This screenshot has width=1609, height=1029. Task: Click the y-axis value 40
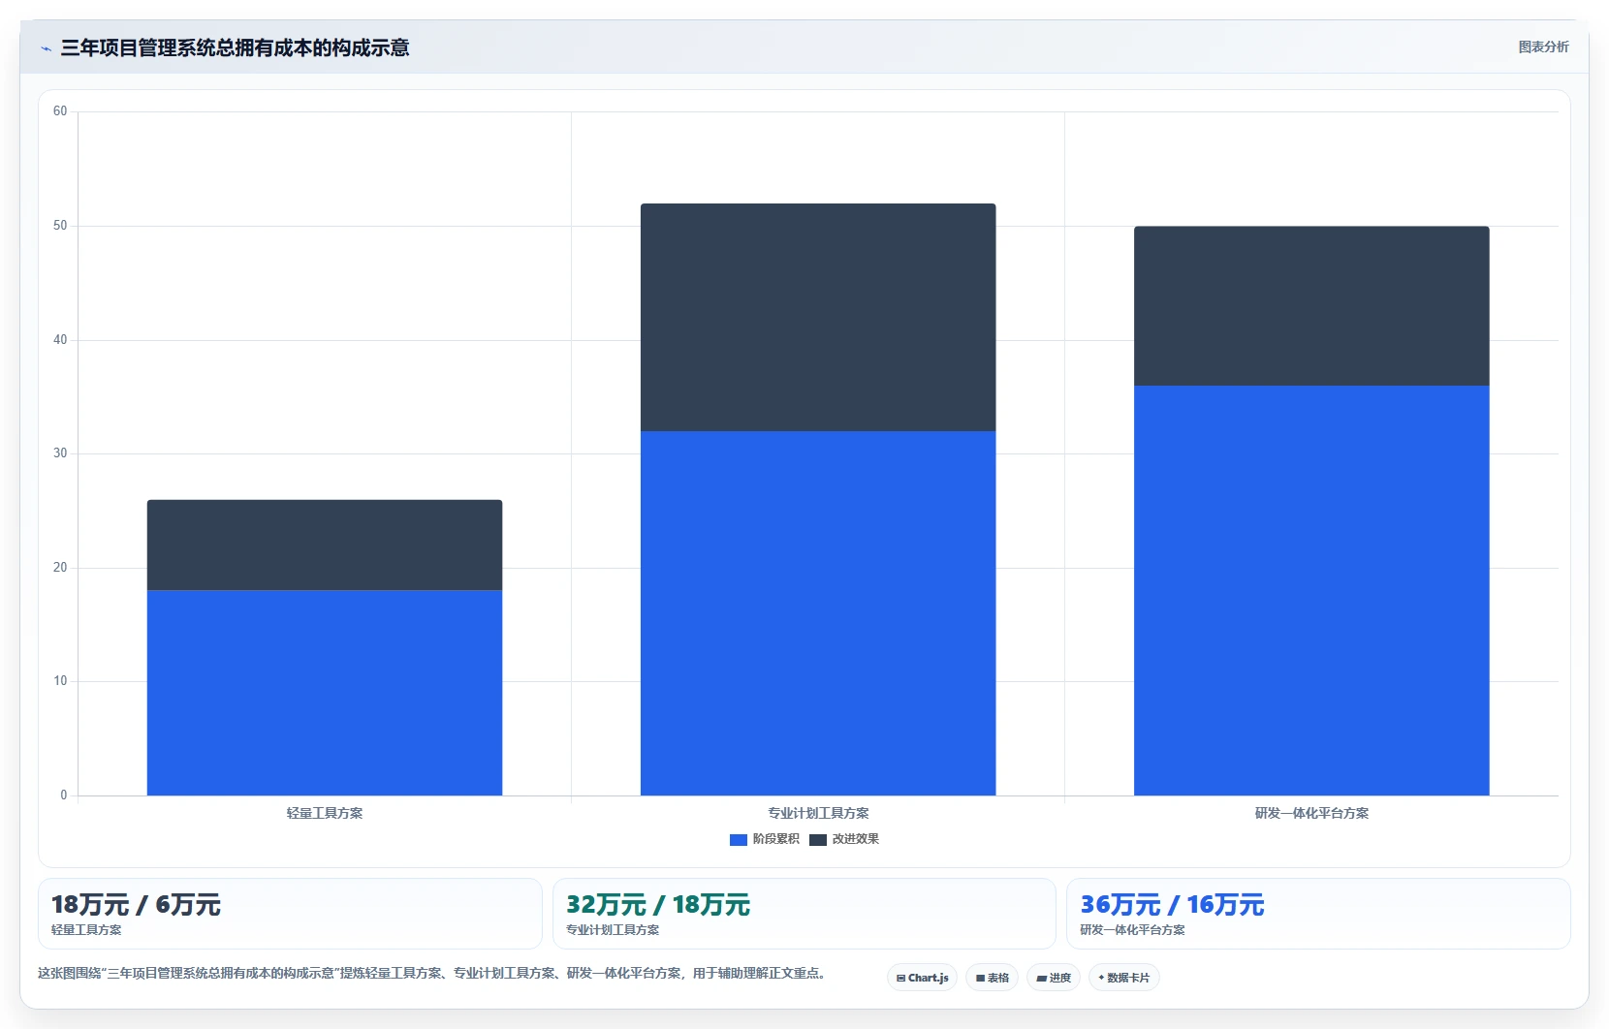click(x=60, y=340)
